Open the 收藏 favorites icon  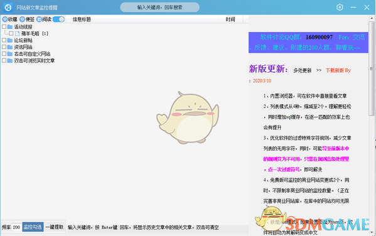[x=5, y=19]
